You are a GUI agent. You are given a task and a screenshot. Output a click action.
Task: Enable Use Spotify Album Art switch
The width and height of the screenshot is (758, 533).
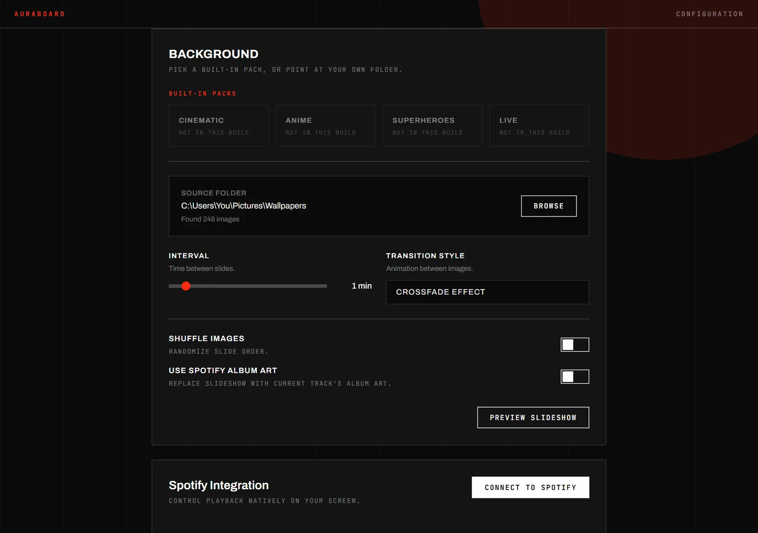575,377
